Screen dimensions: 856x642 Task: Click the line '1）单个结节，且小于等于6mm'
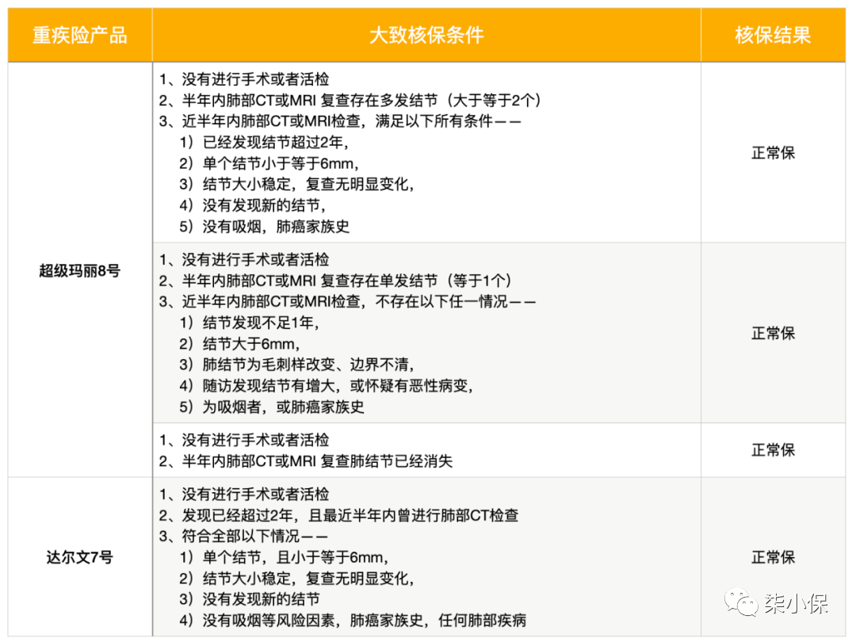coord(284,557)
